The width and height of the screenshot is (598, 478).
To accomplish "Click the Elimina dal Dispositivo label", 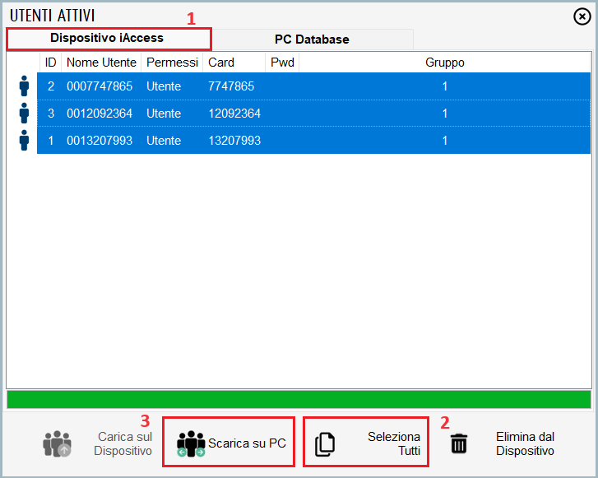I will [525, 443].
